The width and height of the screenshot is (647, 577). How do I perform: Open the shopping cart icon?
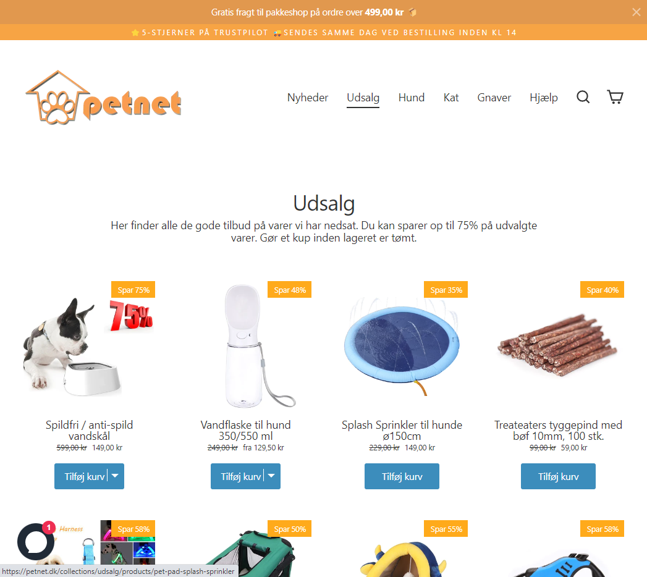pyautogui.click(x=615, y=98)
